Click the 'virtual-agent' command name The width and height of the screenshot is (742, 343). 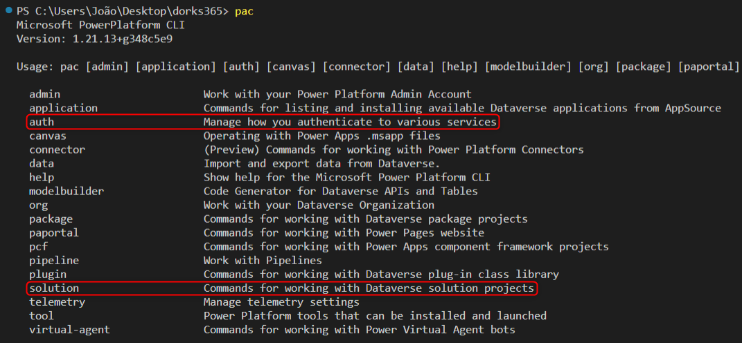(x=69, y=330)
